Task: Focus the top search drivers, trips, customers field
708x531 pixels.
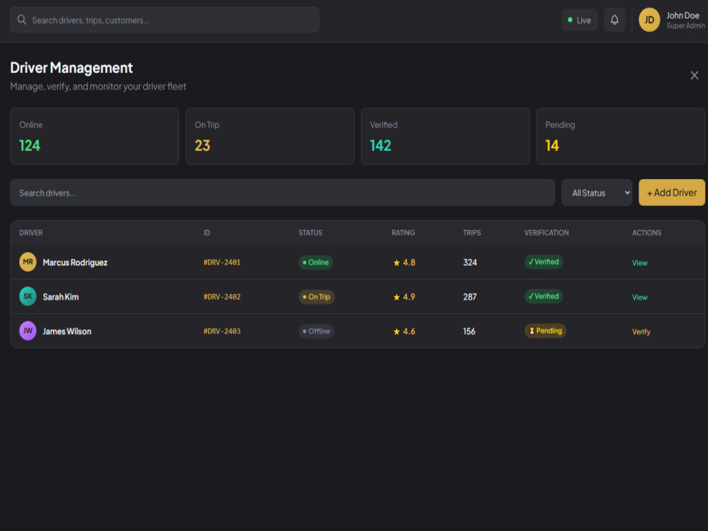Action: 164,20
